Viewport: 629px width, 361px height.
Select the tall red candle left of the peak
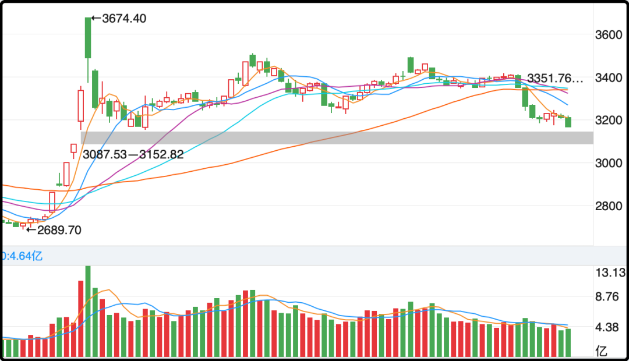80,106
